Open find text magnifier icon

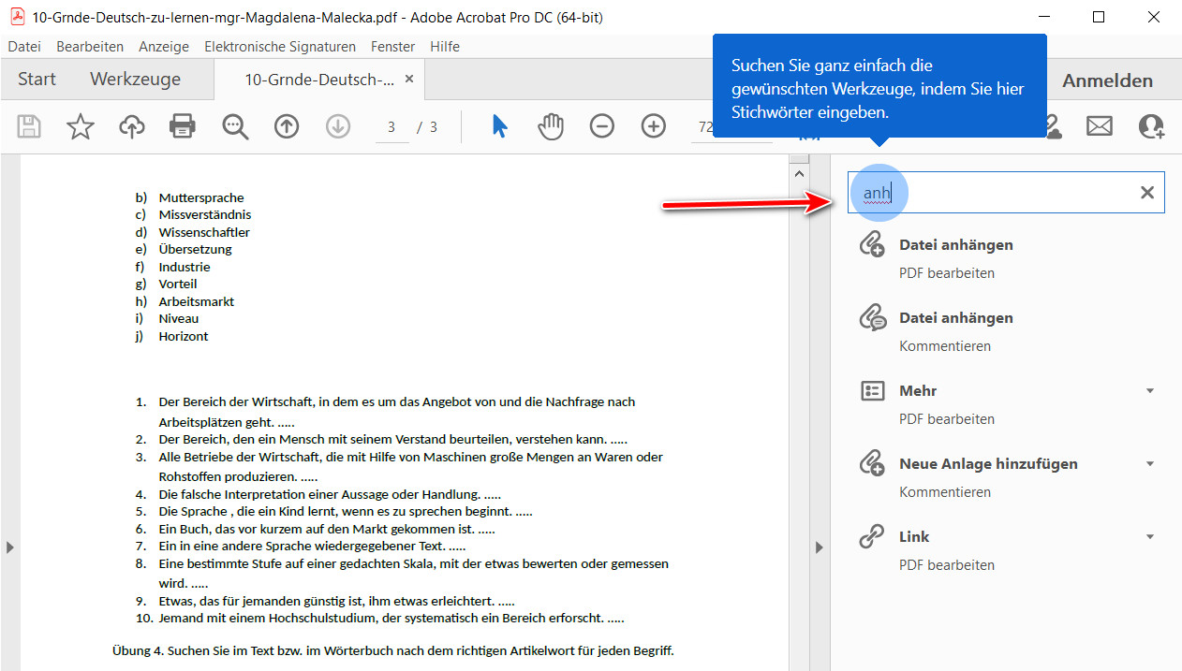click(235, 126)
